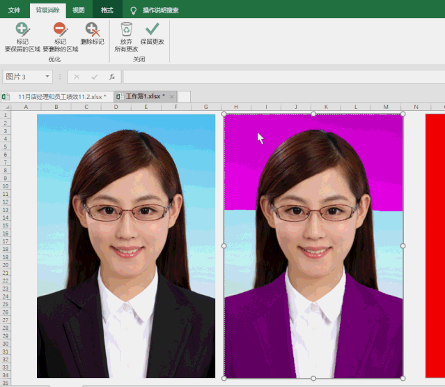445x387 pixels.
Task: Click the lightbulb Tell Me icon
Action: click(133, 10)
